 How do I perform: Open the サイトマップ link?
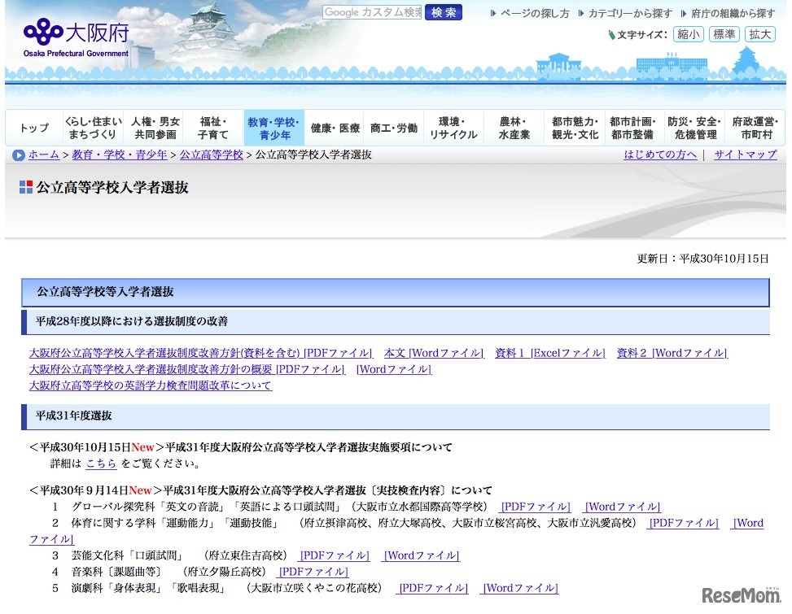click(745, 155)
